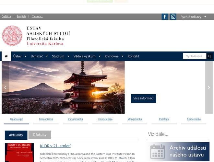Advance slider with right arrow

[209, 87]
